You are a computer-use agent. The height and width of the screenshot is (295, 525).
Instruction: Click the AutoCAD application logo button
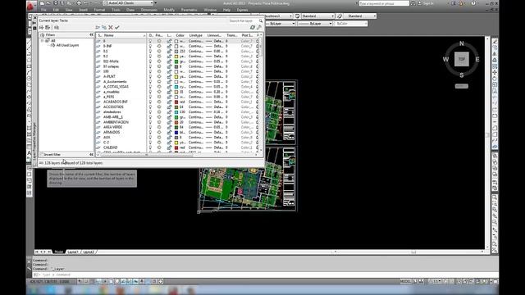pyautogui.click(x=31, y=6)
